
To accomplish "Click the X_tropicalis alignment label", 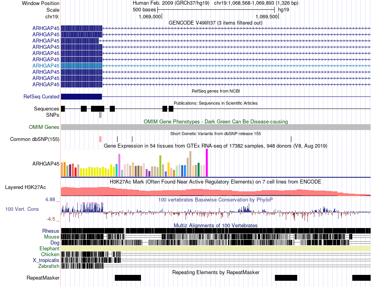I will (x=46, y=260).
